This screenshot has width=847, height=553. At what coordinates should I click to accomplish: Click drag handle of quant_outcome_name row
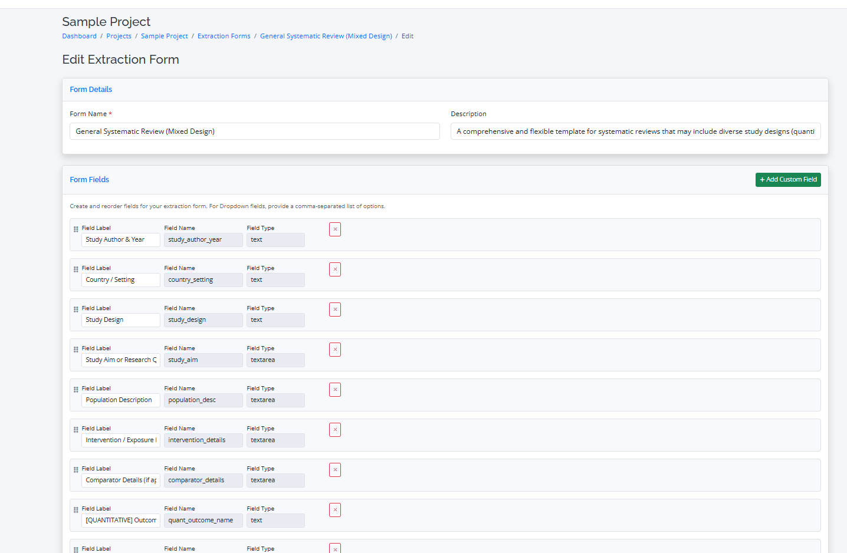75,510
